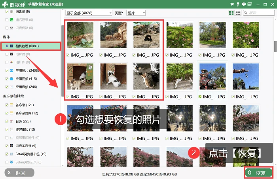Expand the 显示全部 (4820) dropdown
This screenshot has height=179, width=277.
point(89,13)
